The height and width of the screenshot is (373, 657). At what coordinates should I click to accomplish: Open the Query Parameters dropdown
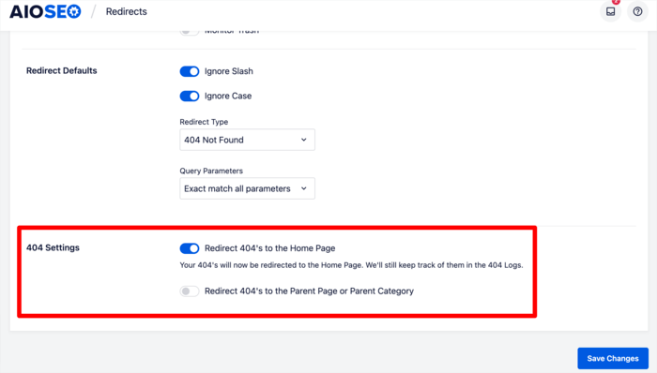point(247,188)
